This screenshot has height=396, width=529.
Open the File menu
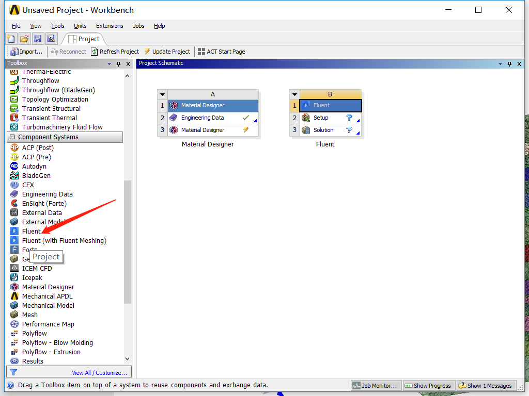(16, 26)
